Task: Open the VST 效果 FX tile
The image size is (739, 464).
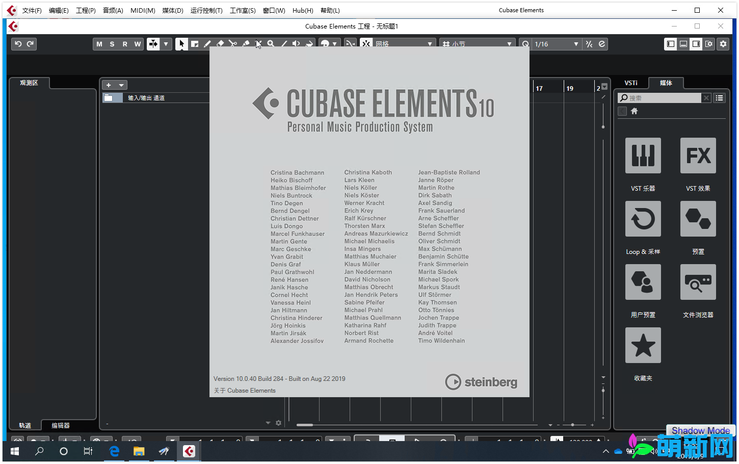Action: click(x=698, y=156)
